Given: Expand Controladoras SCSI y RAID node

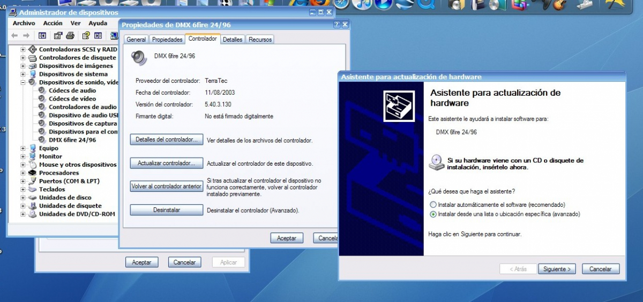Looking at the screenshot, I should coord(23,49).
